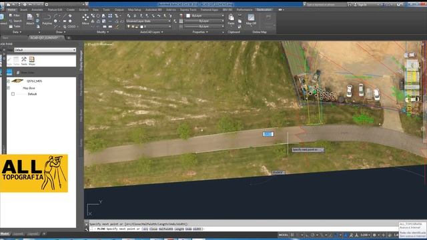Image resolution: width=427 pixels, height=240 pixels.
Task: Open the Home ribbon tab
Action: tap(11, 10)
